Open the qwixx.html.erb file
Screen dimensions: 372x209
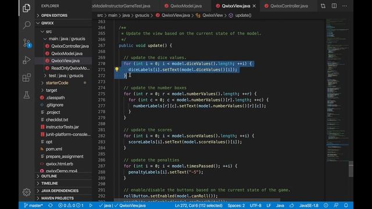click(59, 164)
